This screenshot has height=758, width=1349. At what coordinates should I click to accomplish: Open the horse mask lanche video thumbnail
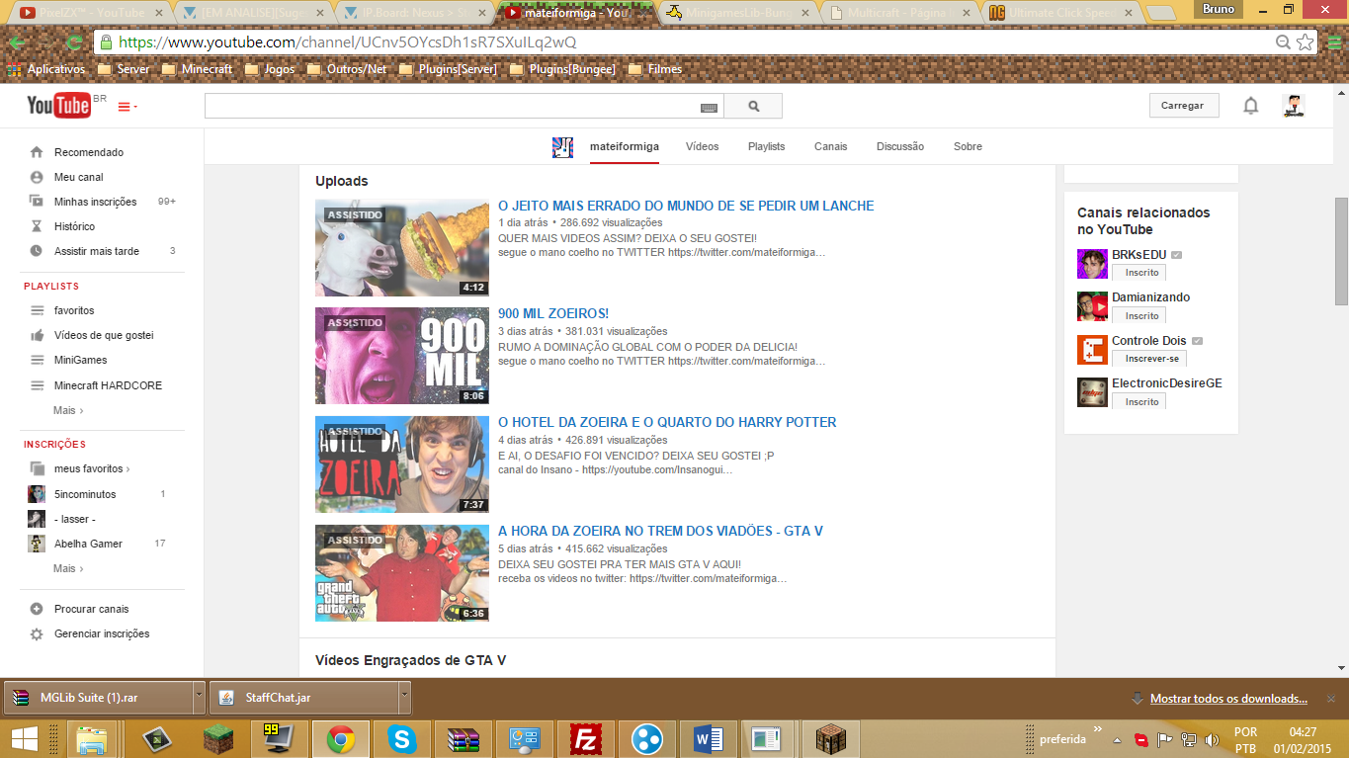tap(402, 248)
